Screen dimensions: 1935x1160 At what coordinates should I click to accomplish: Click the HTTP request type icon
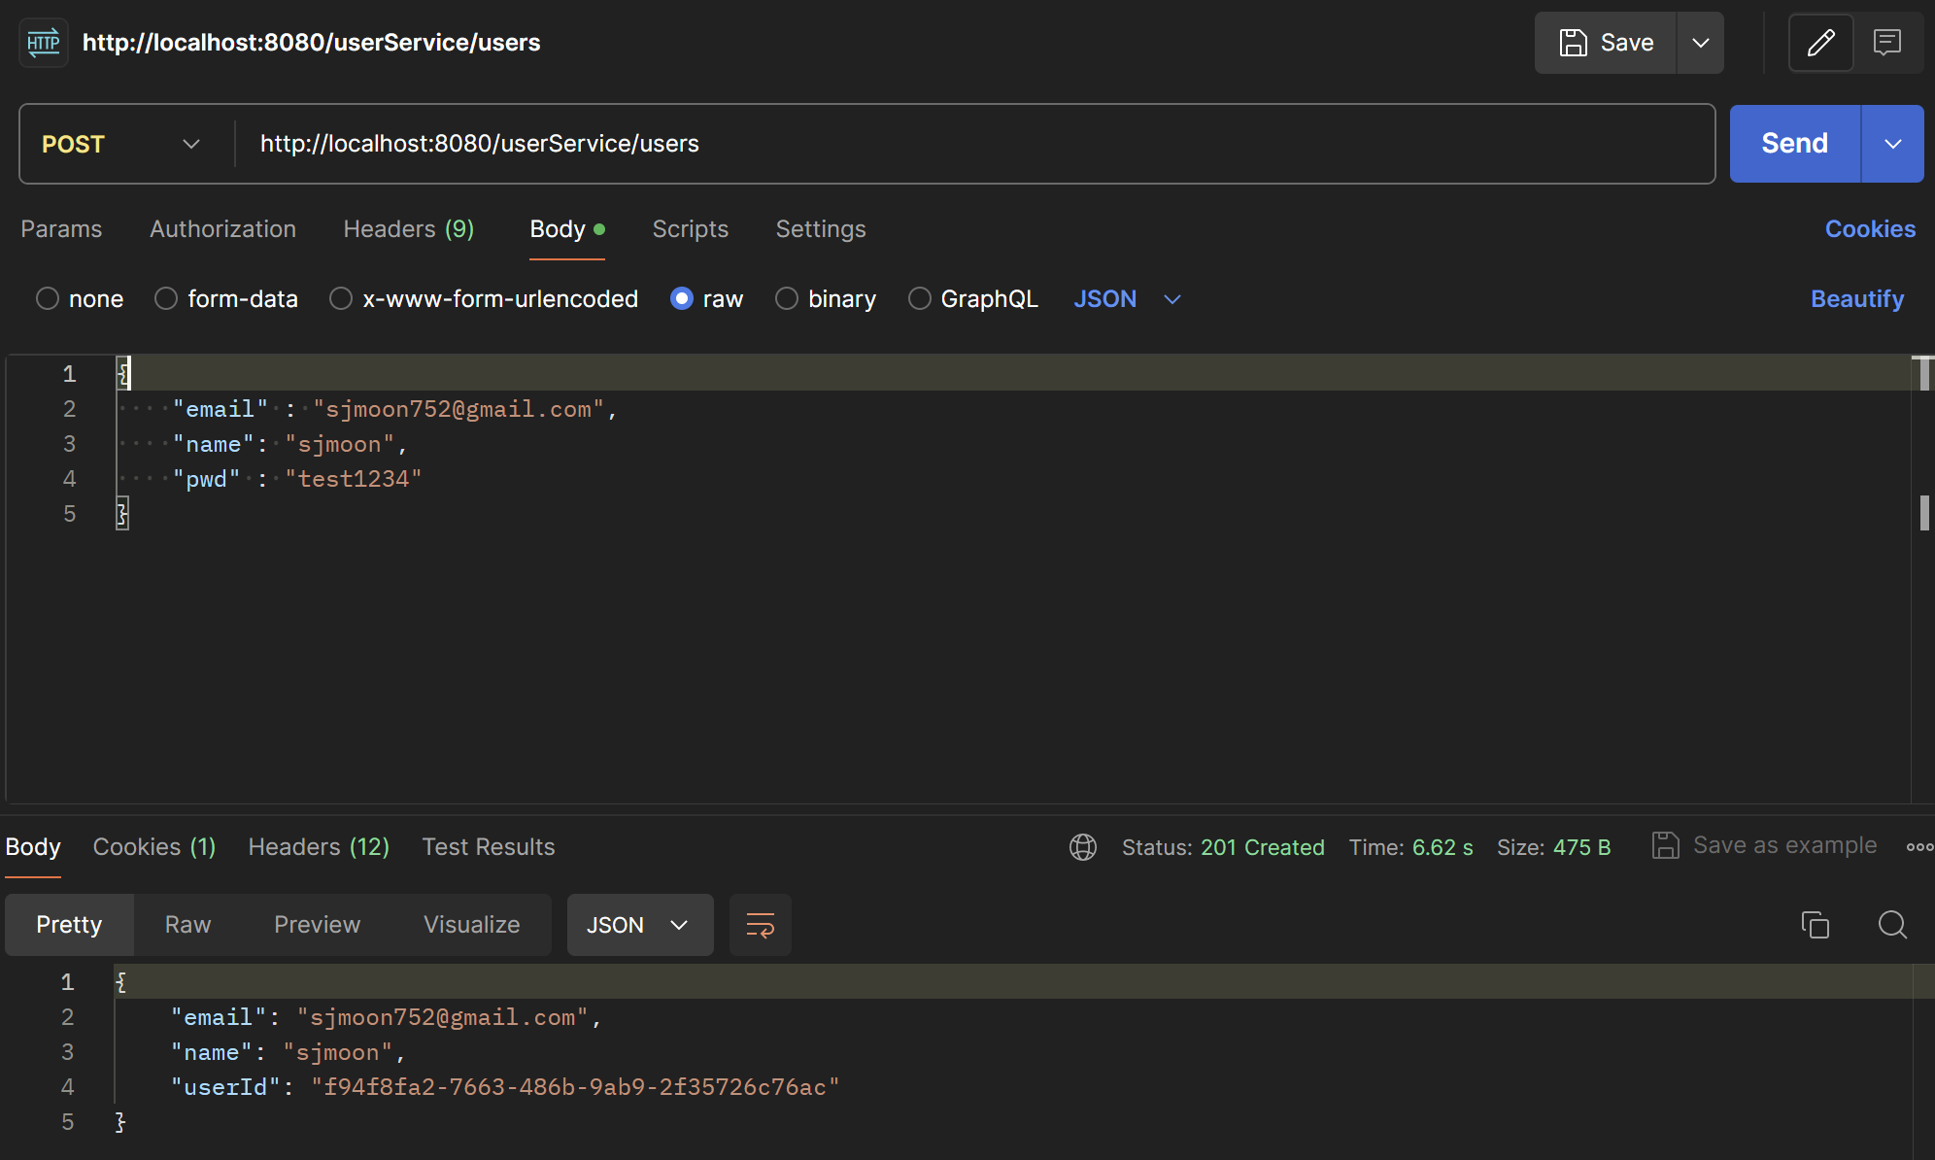coord(44,43)
